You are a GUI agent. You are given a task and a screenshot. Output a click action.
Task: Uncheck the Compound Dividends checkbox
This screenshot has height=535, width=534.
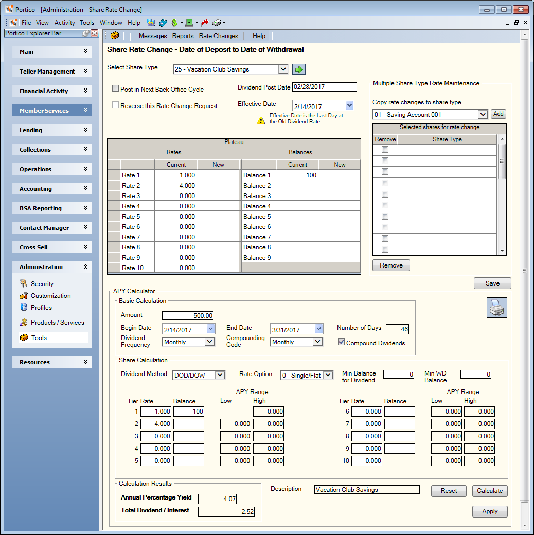(x=341, y=342)
